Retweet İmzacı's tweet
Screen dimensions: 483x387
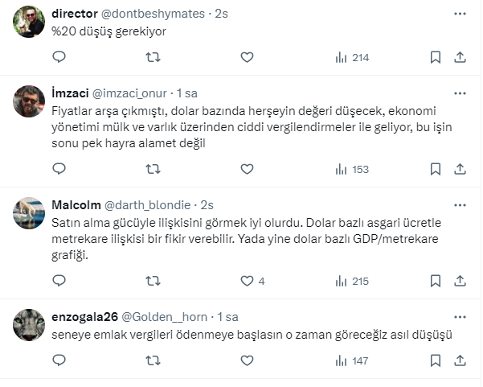pos(153,169)
